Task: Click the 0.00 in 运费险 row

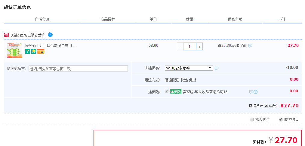Action: pos(294,91)
